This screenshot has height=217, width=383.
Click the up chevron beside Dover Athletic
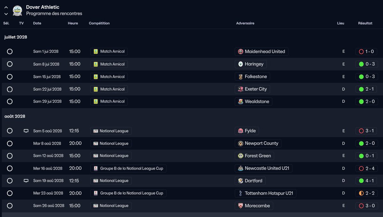[6, 7]
